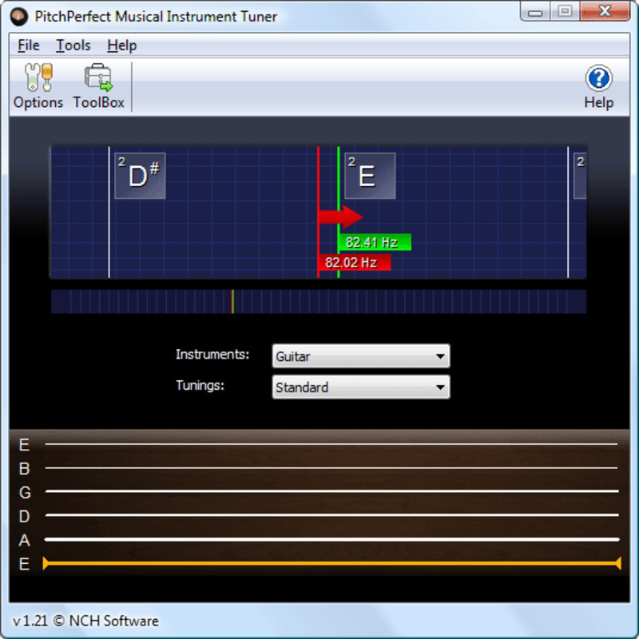The image size is (639, 639).
Task: Select the D string on the fretboard
Action: (319, 515)
